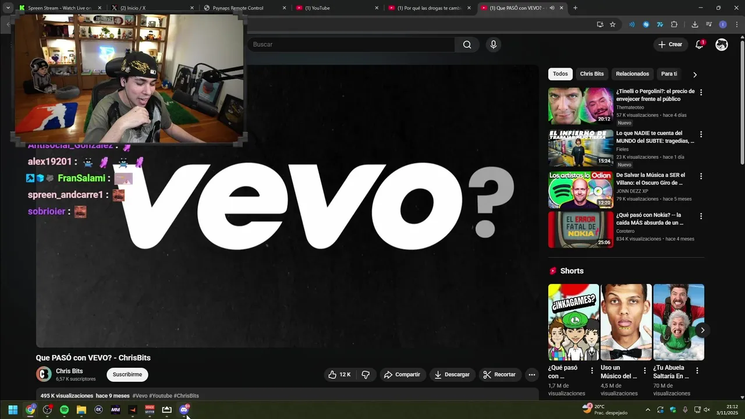Open El Error Fatal de Nokia thumbnail
This screenshot has width=745, height=419.
point(581,229)
